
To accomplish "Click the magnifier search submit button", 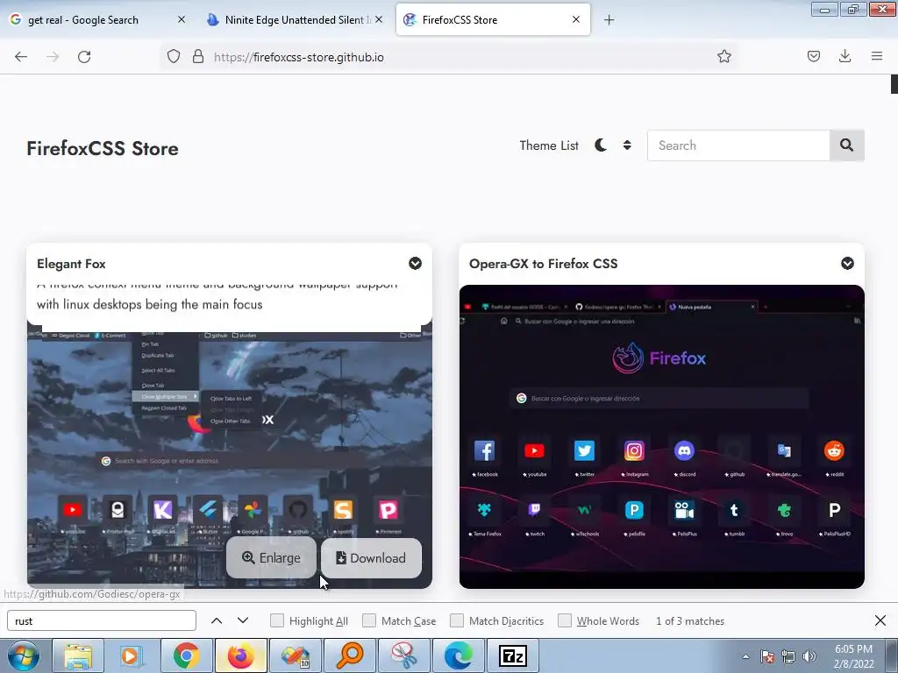I will point(846,145).
